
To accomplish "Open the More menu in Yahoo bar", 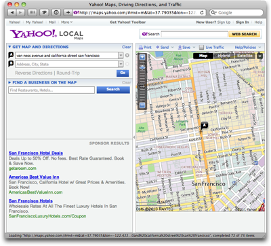I will click(66, 22).
